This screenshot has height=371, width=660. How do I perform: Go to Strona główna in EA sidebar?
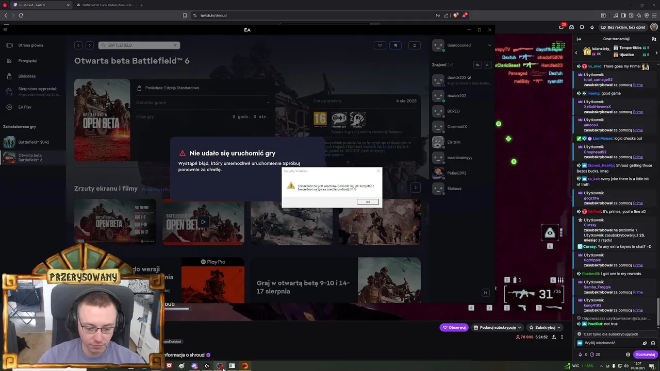click(33, 45)
